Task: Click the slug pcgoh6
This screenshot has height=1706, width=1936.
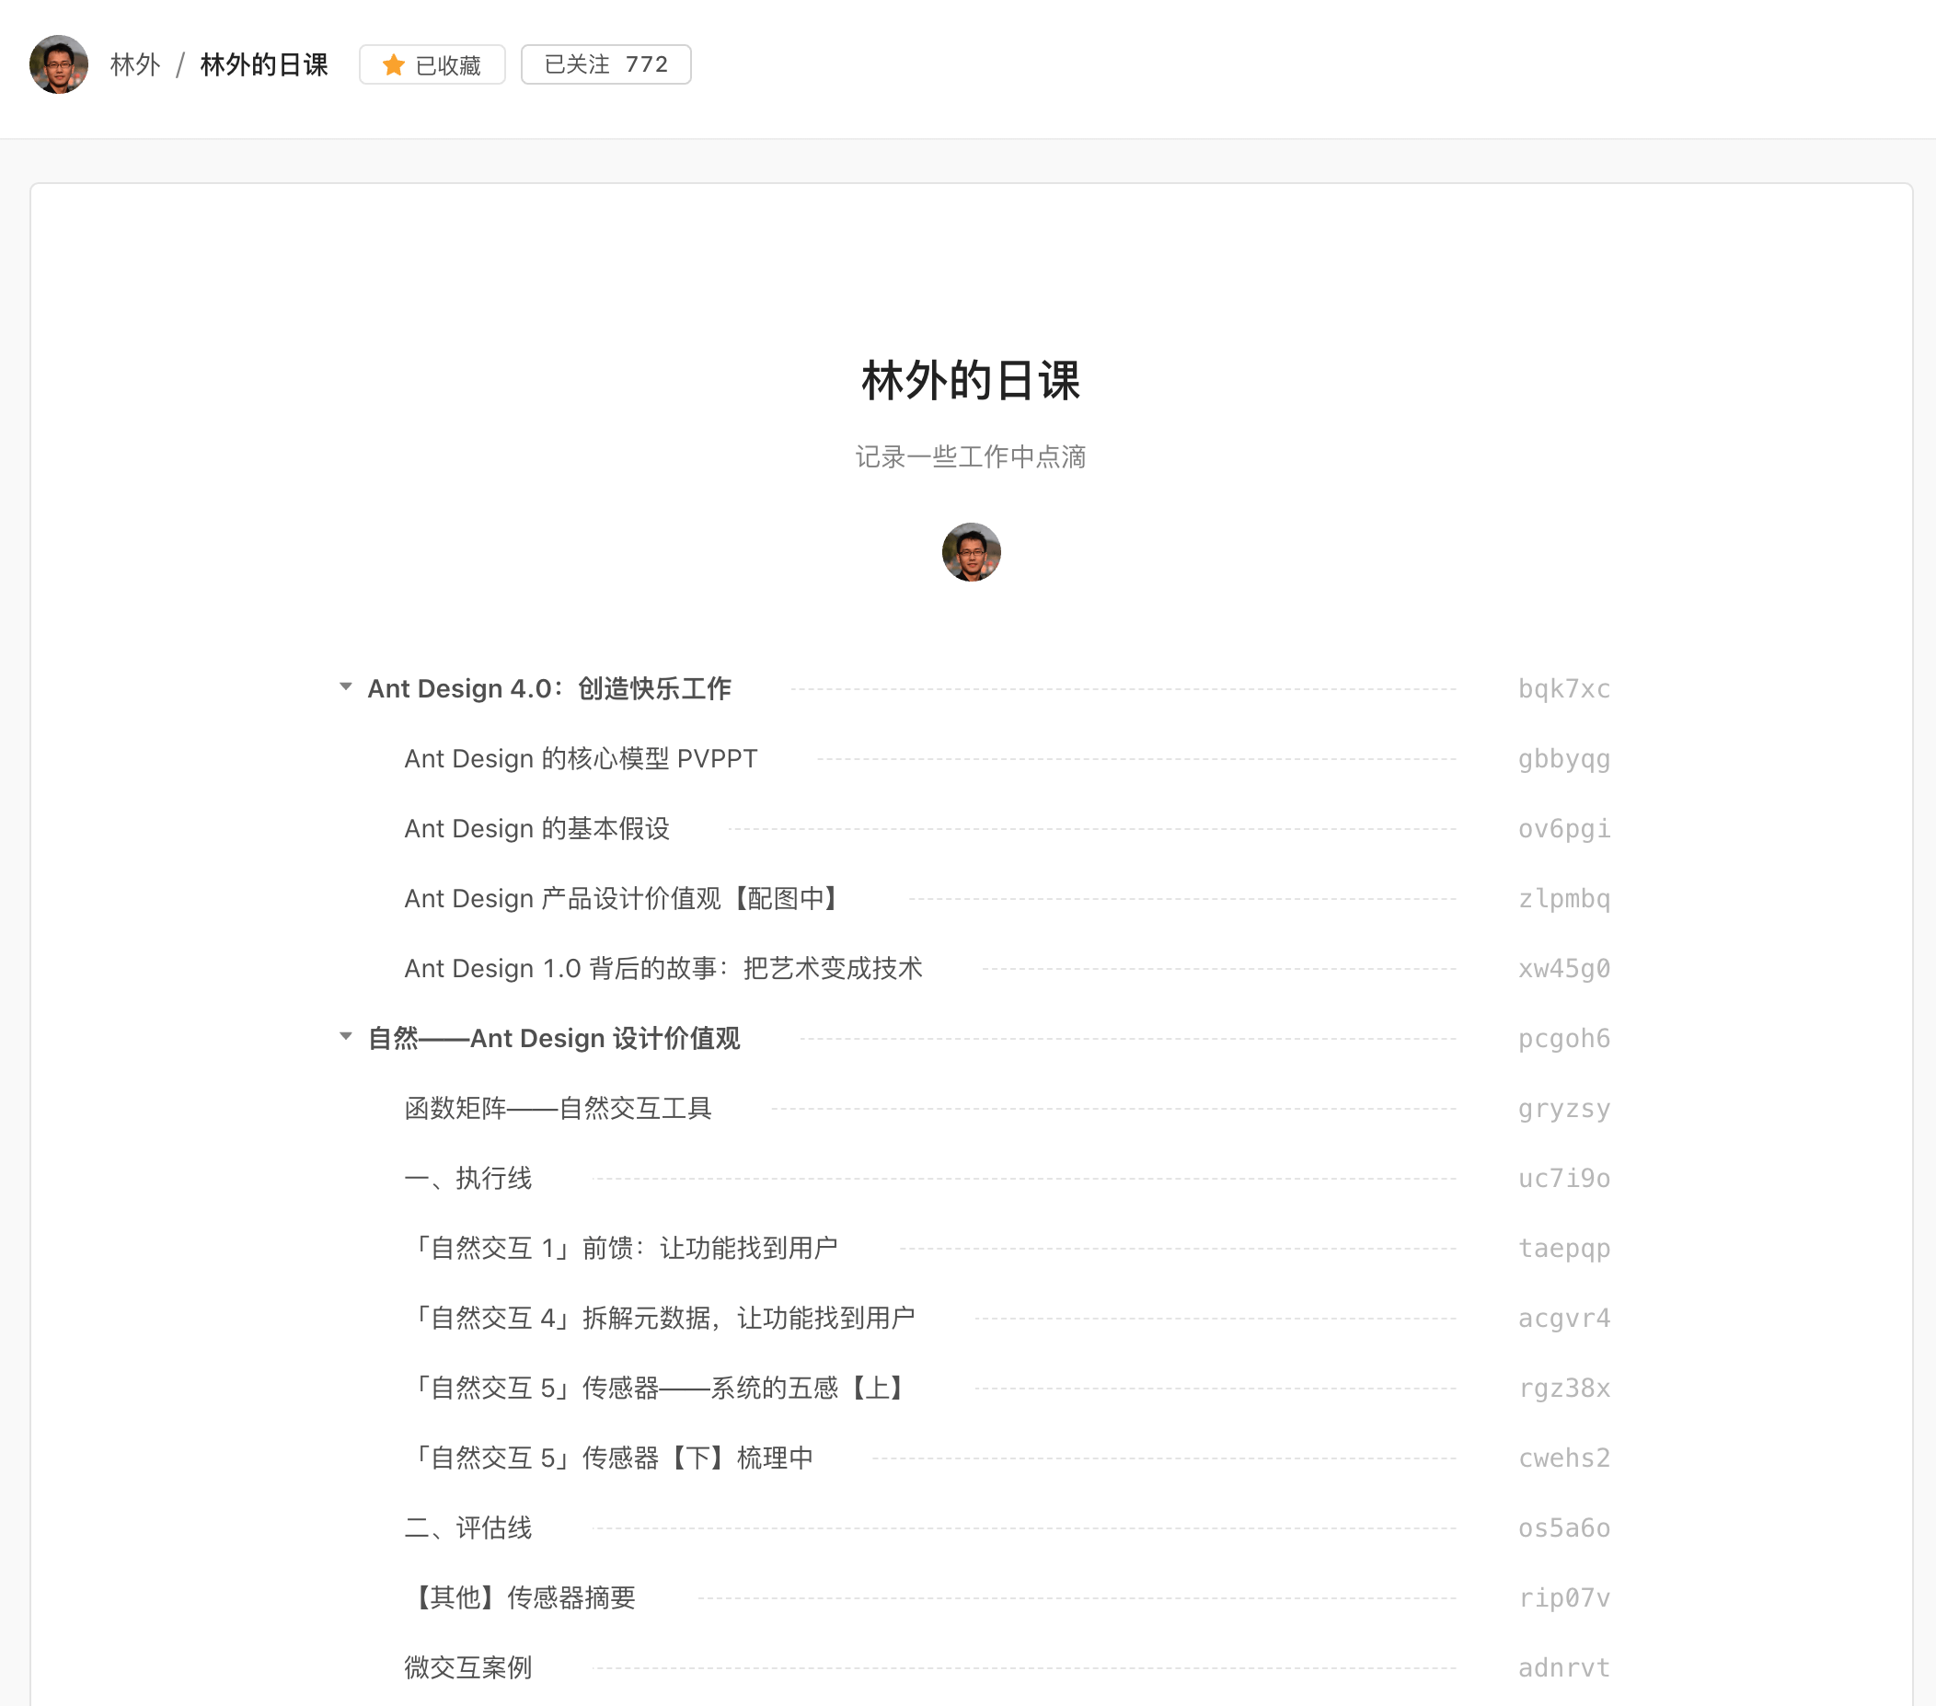Action: pyautogui.click(x=1563, y=1038)
